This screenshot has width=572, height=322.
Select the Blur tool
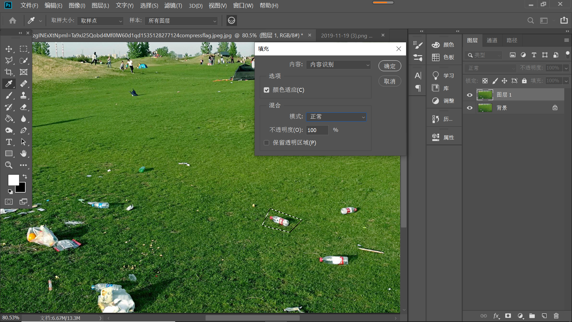click(x=23, y=119)
